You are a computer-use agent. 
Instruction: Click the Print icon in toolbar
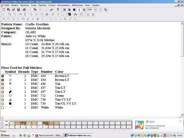[24, 10]
